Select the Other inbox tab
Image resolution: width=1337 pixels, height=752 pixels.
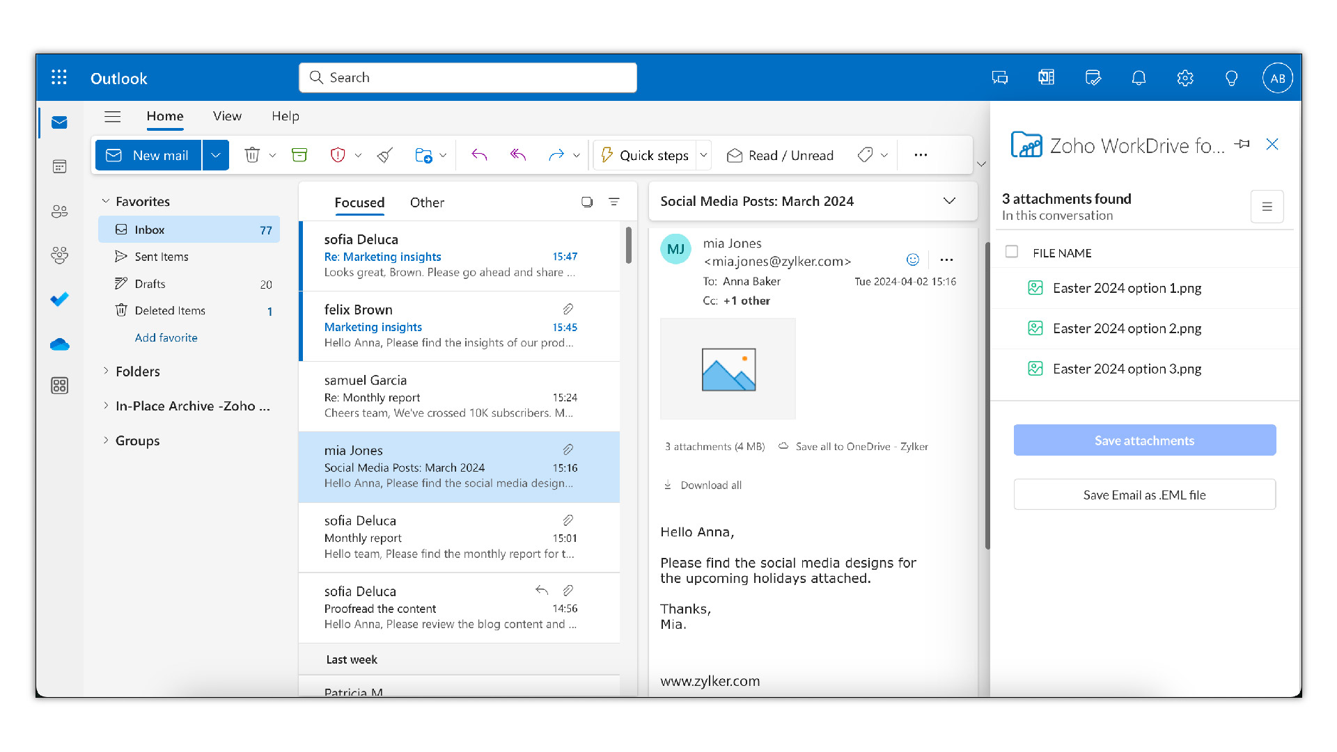427,202
